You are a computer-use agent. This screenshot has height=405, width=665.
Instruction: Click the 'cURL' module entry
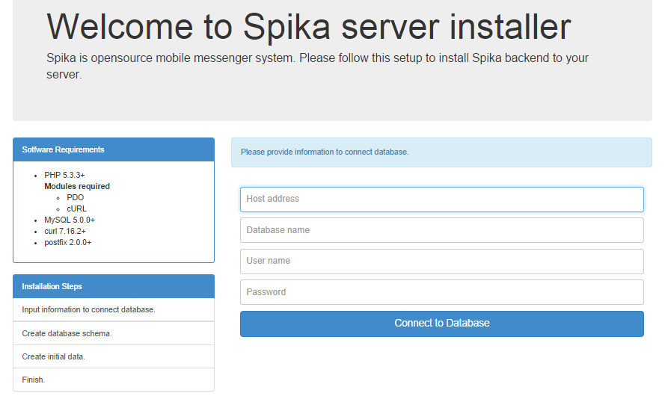point(77,209)
